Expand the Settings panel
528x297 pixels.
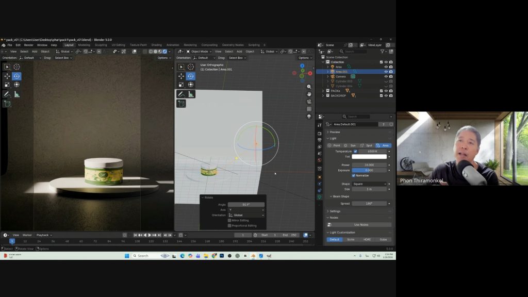click(335, 211)
